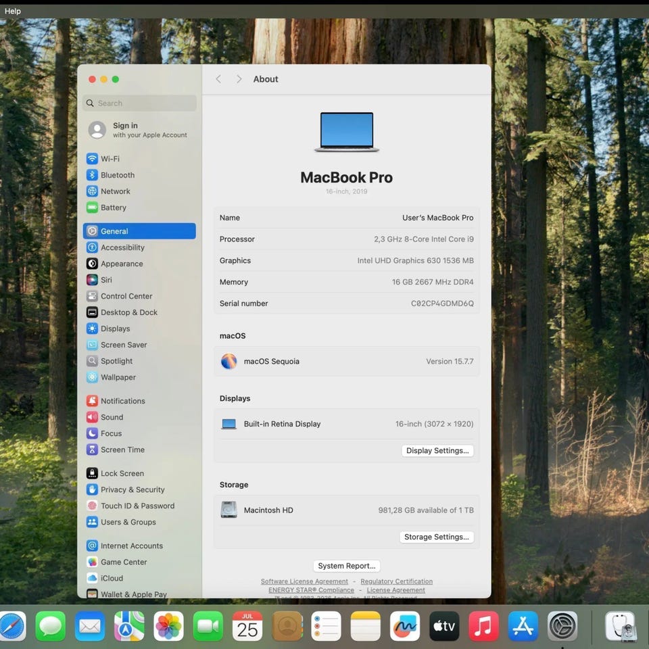Open the Music app in the Dock
Screen dimensions: 649x649
[483, 626]
